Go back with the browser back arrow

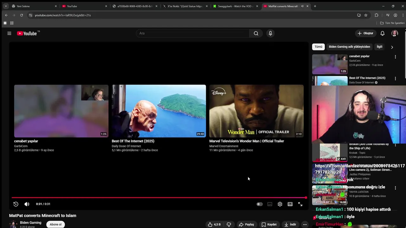[6, 15]
